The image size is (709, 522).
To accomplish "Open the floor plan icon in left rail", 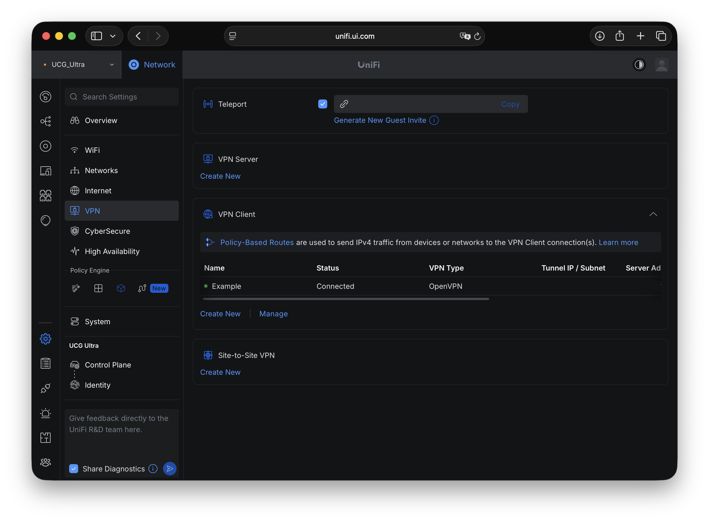I will point(46,438).
